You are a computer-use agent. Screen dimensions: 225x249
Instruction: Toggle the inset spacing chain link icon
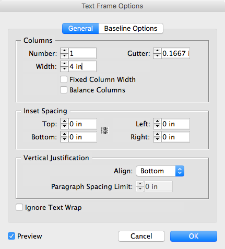click(104, 131)
